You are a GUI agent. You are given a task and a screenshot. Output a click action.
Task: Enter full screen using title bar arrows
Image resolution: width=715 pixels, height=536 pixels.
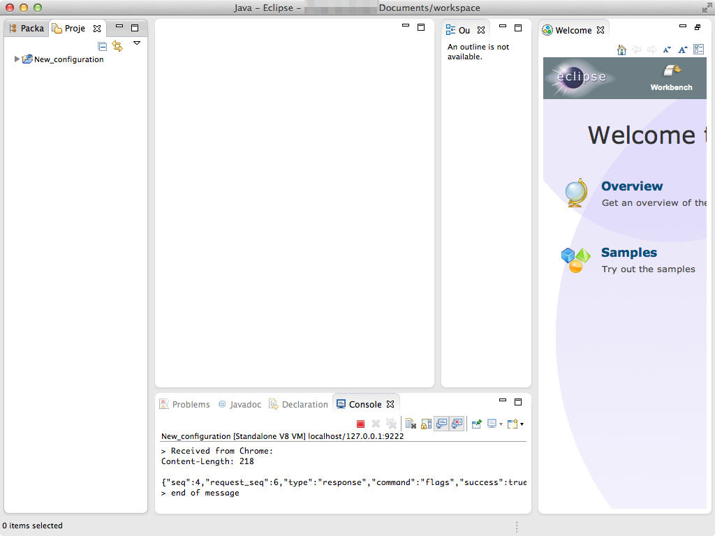(x=707, y=8)
